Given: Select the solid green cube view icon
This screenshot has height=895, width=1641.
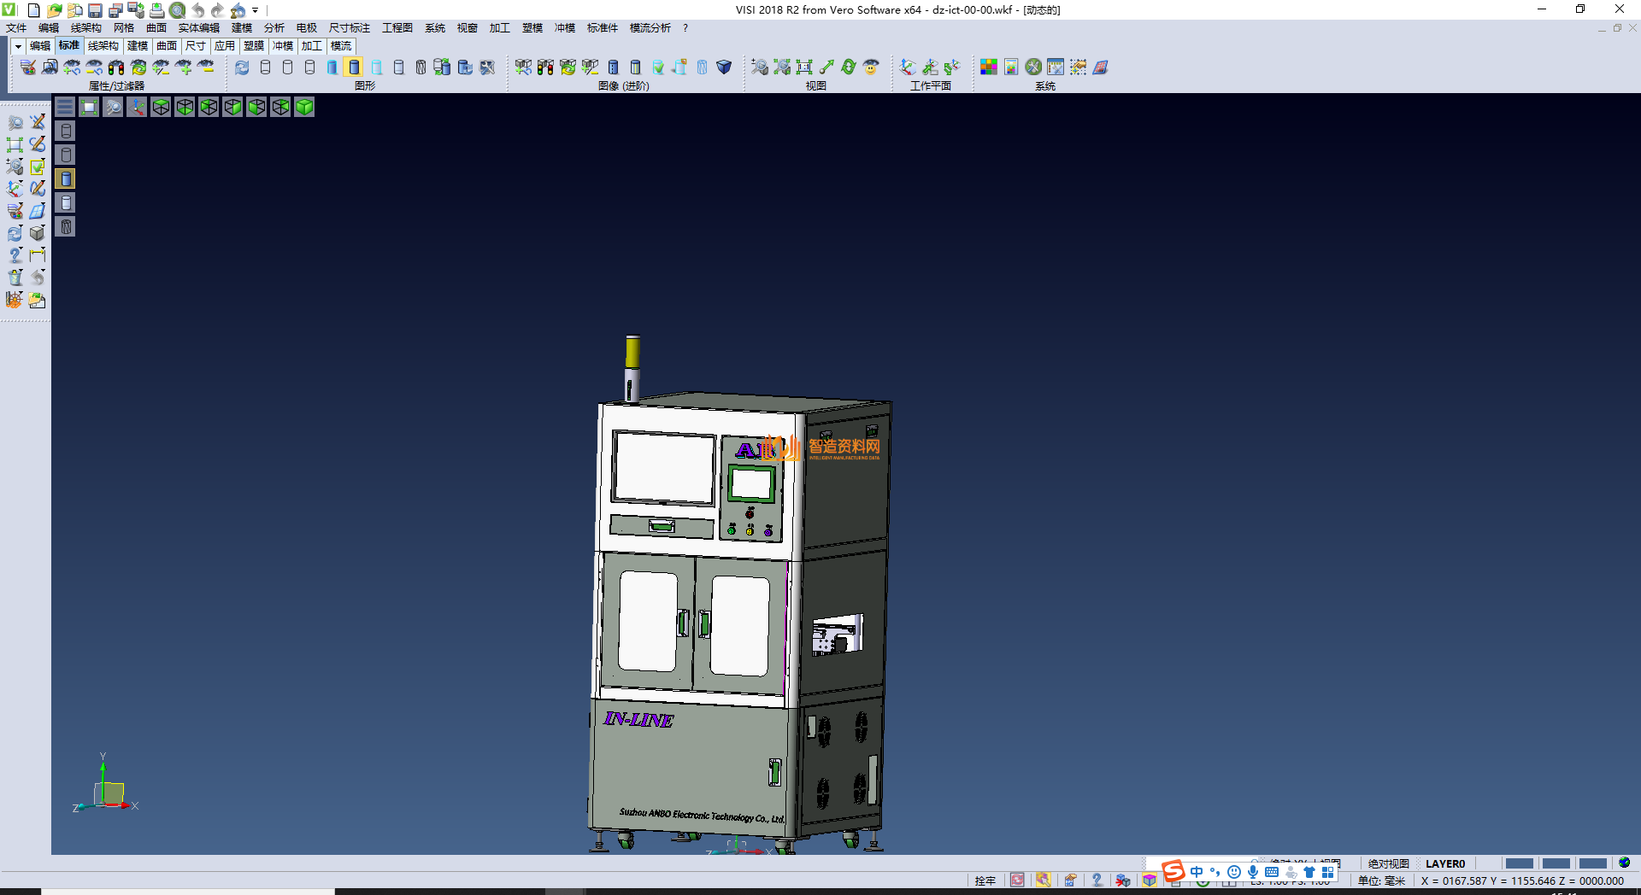Looking at the screenshot, I should click(304, 107).
